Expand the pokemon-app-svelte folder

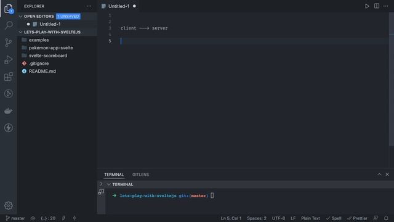[x=50, y=48]
